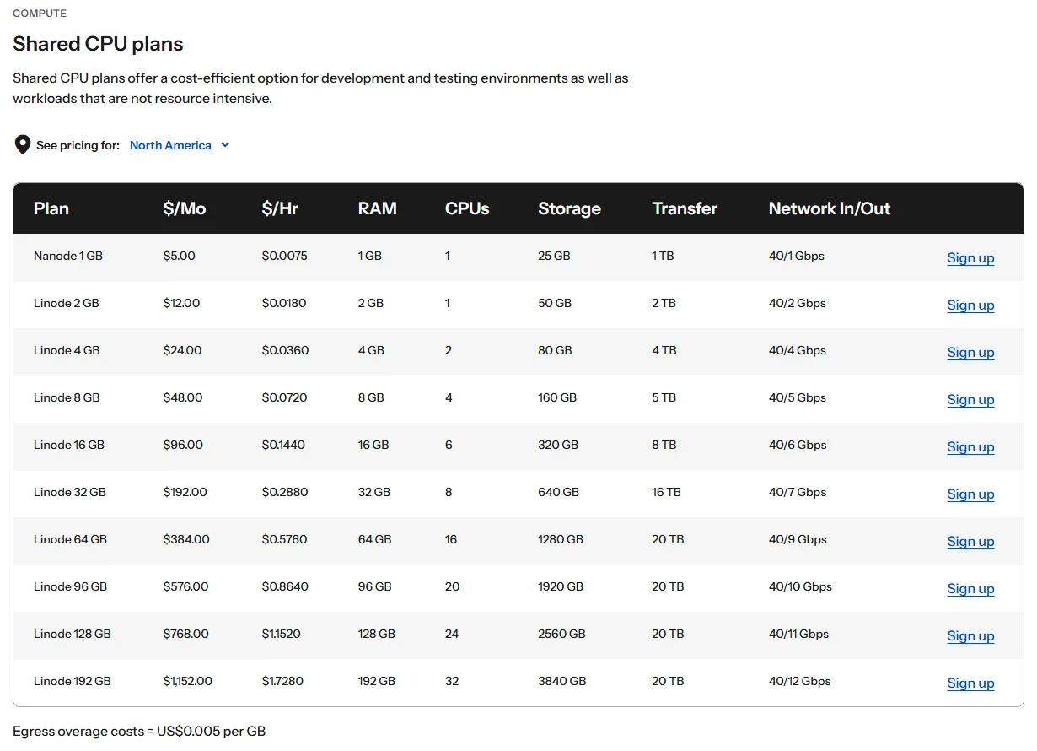Click the $24.00 monthly price

pyautogui.click(x=183, y=350)
